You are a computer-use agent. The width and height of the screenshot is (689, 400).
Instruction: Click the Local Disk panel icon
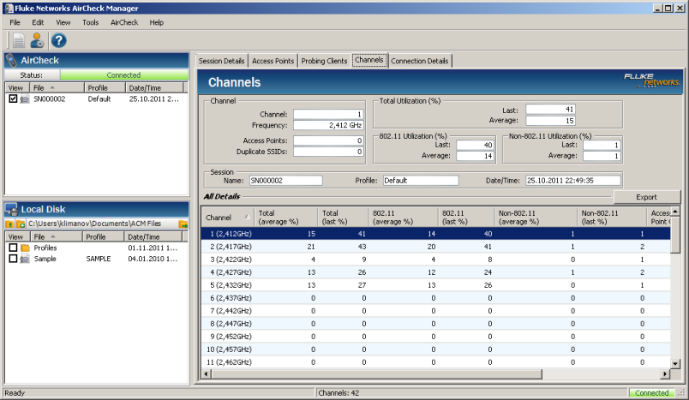click(x=11, y=209)
